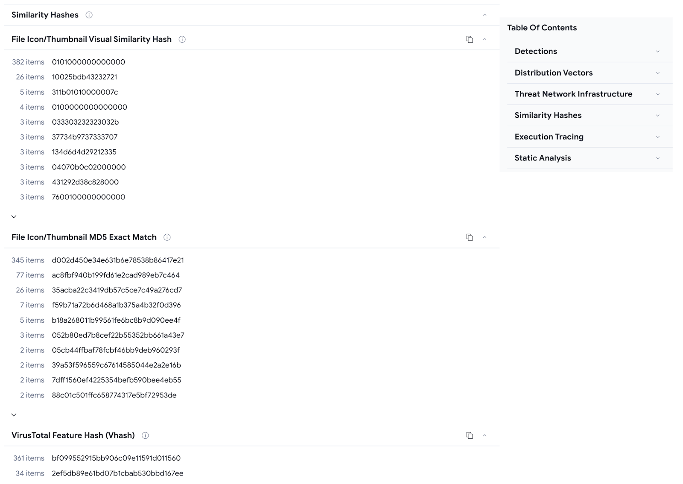This screenshot has width=683, height=484.
Task: Show more MD5 Exact Match entries
Action: pyautogui.click(x=14, y=415)
